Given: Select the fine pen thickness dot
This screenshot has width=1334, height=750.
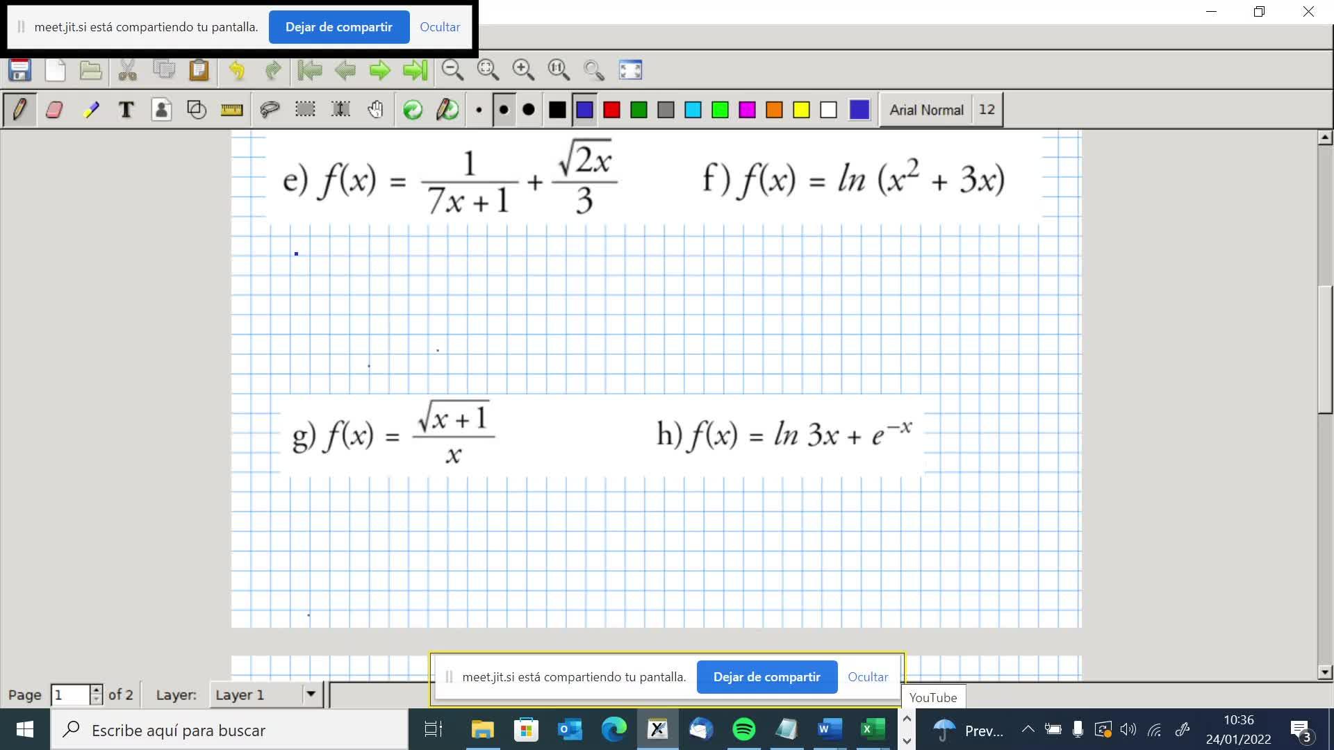Looking at the screenshot, I should (479, 110).
